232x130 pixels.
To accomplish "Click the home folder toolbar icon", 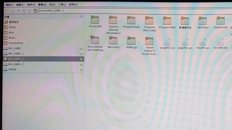I will (35, 11).
